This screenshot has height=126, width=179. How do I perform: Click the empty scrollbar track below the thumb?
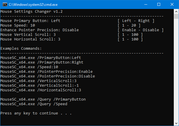point(176,72)
